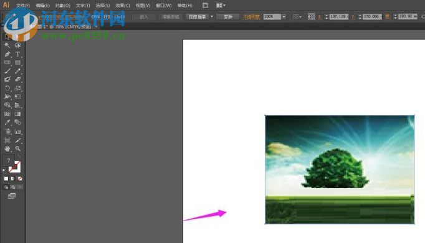
Task: Select the Magic Wand tool
Action: (7, 45)
